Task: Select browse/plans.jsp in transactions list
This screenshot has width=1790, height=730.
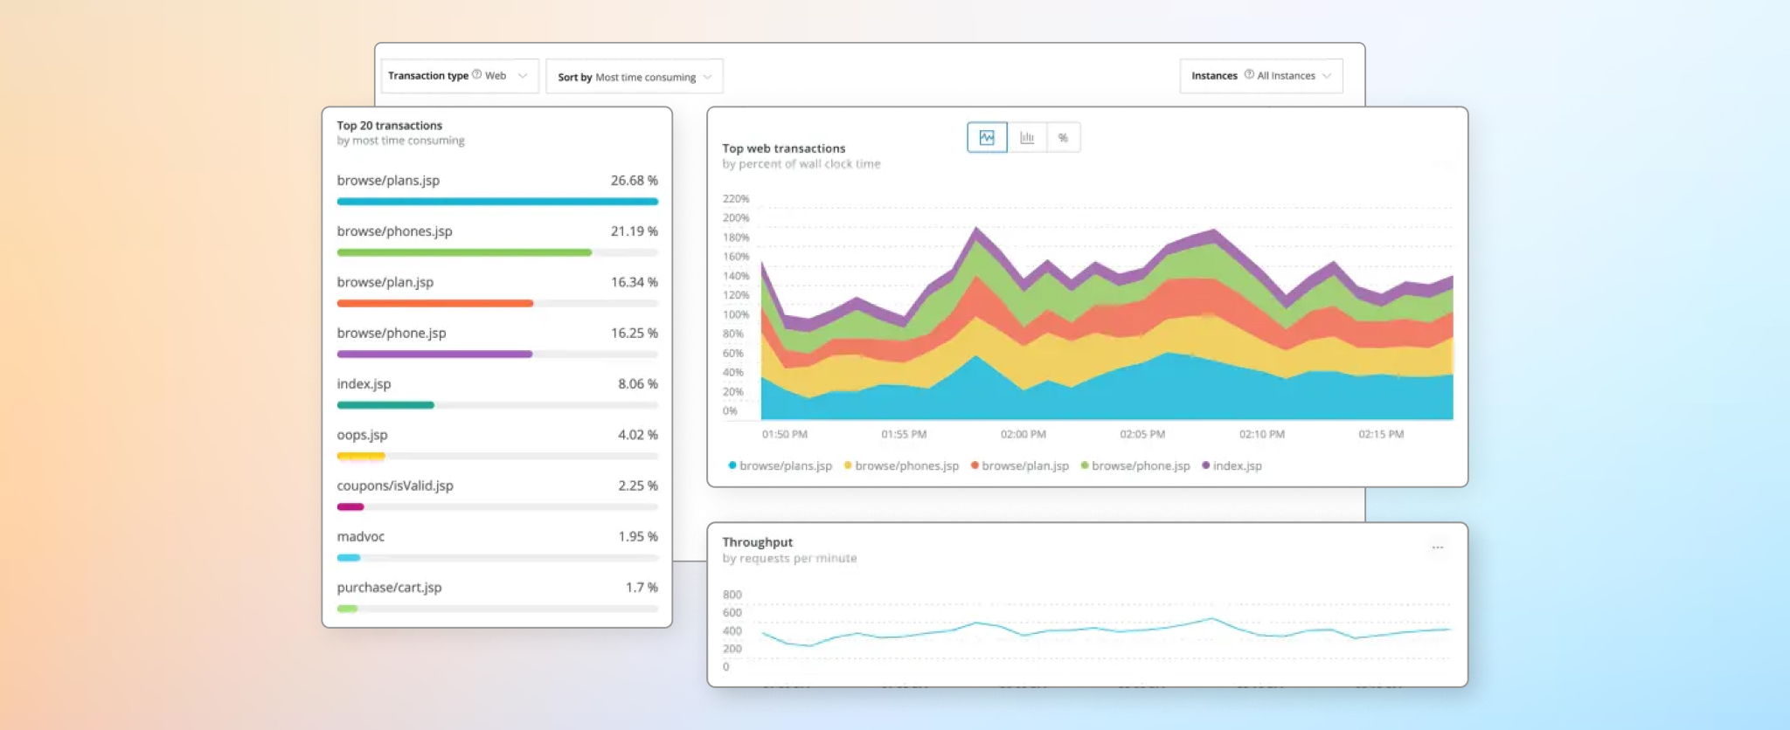Action: [x=388, y=181]
